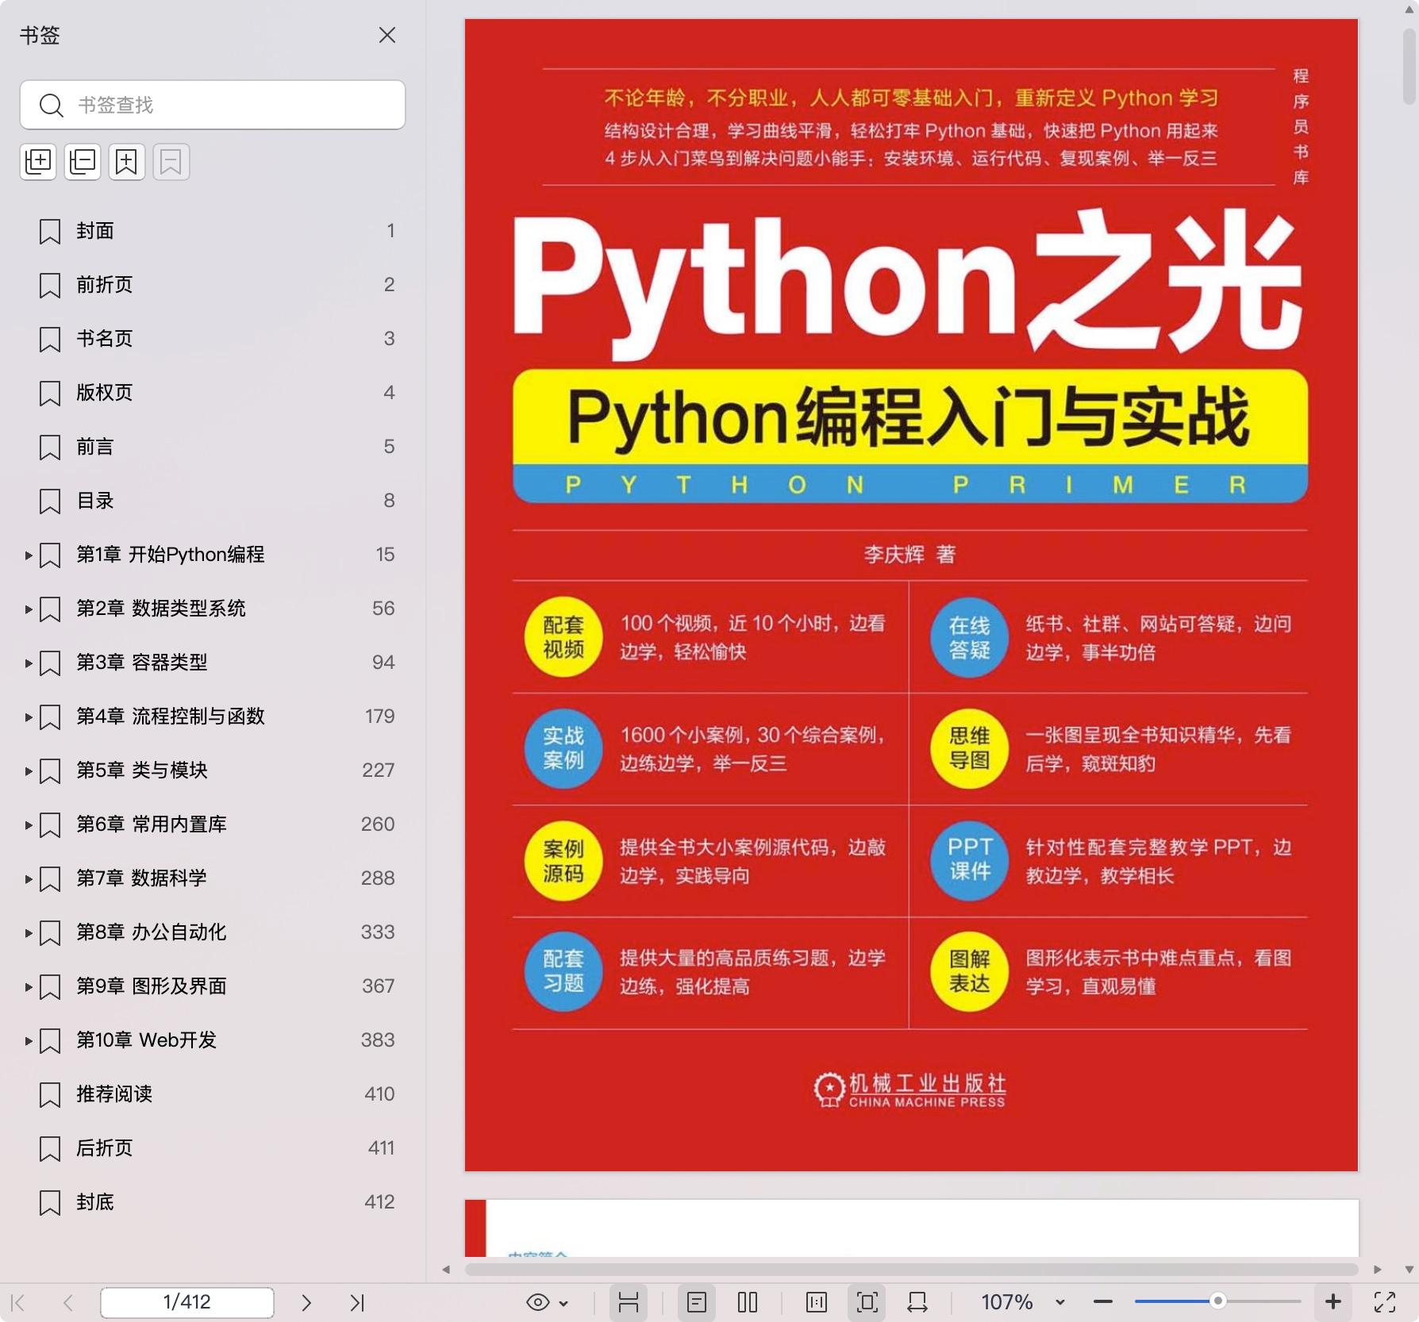Image resolution: width=1419 pixels, height=1322 pixels.
Task: Go to the first page
Action: [x=19, y=1302]
